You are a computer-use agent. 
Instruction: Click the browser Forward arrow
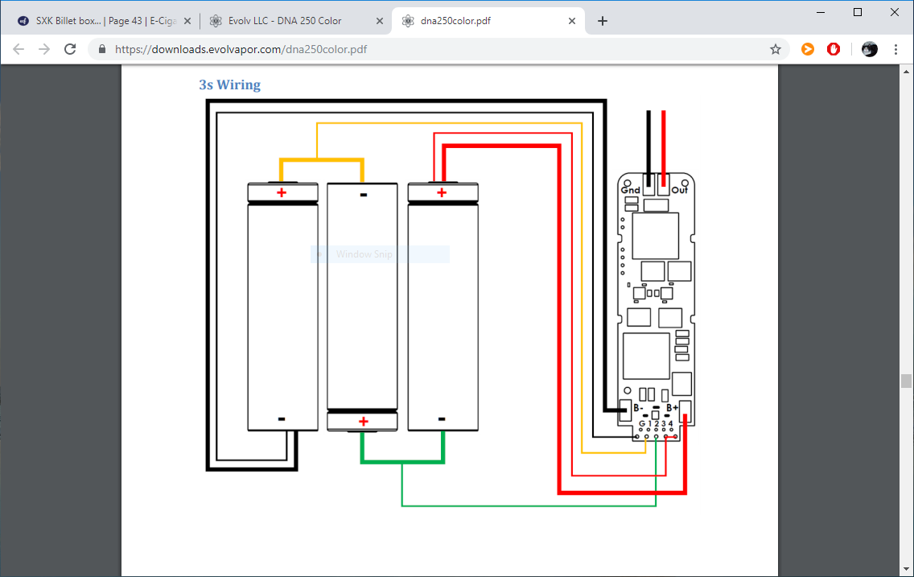44,49
